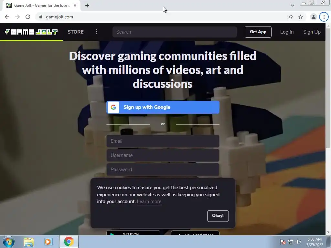Open the network tray icon
The height and width of the screenshot is (248, 331).
click(291, 242)
